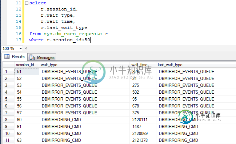236x144 pixels.
Task: Click session_id cell 55
Action: tap(27, 99)
